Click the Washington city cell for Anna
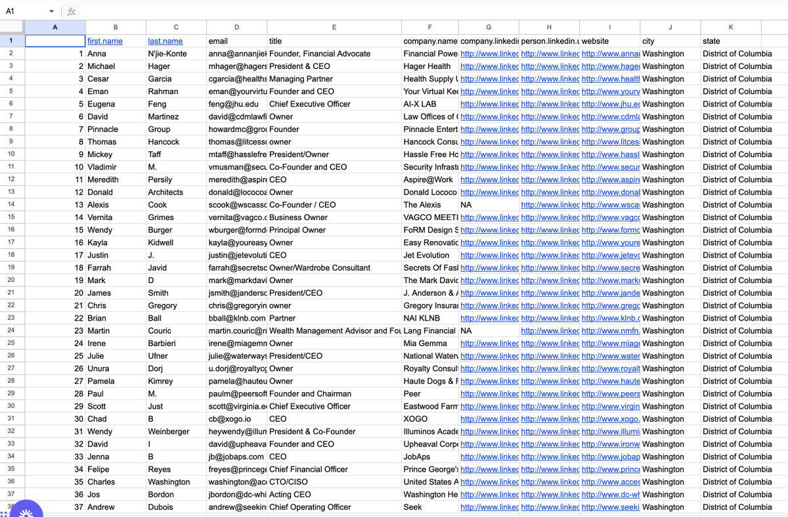788x517 pixels. [x=670, y=53]
